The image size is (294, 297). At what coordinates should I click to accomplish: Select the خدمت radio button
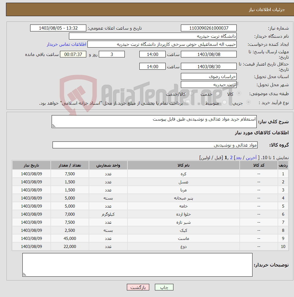(x=218, y=93)
